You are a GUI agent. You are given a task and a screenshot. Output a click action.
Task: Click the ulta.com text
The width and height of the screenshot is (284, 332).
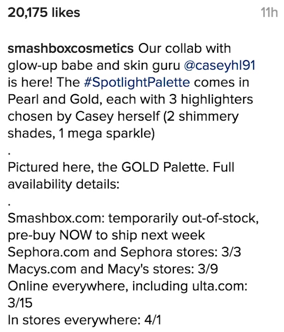pos(220,286)
